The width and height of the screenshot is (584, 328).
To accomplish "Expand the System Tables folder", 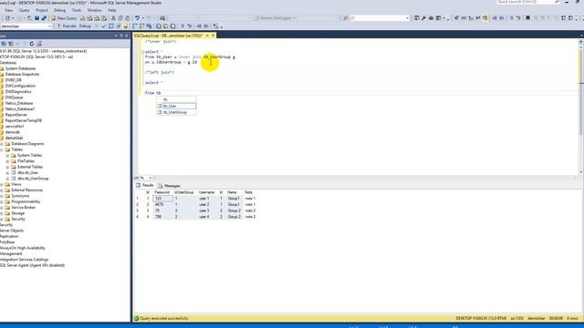I will [7, 155].
